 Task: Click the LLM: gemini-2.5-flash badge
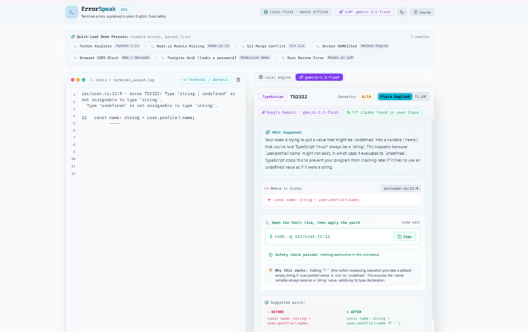(364, 12)
